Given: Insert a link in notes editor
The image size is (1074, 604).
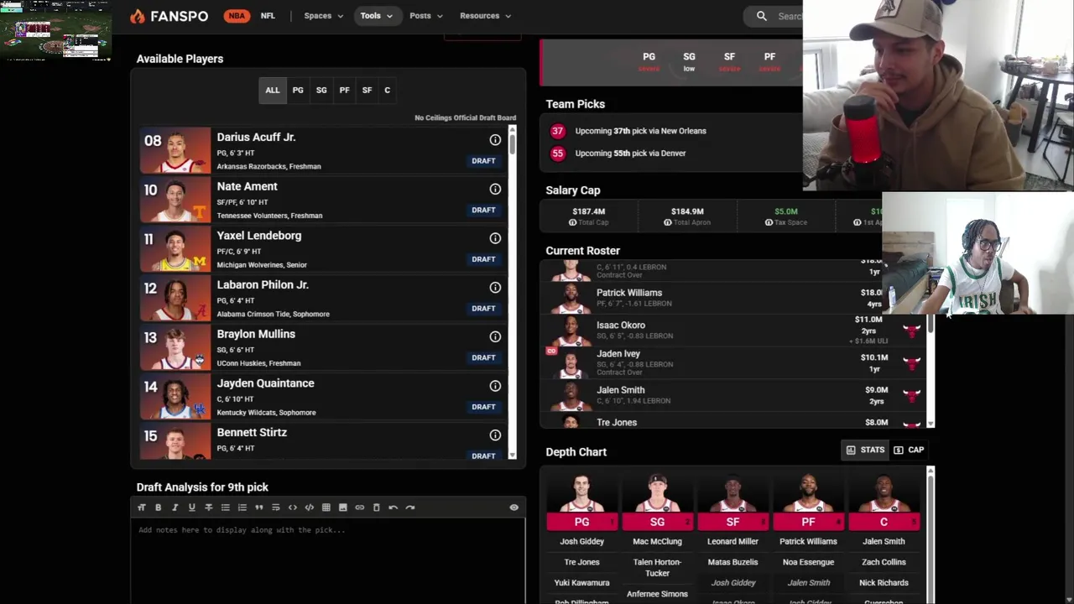Looking at the screenshot, I should click(x=359, y=508).
